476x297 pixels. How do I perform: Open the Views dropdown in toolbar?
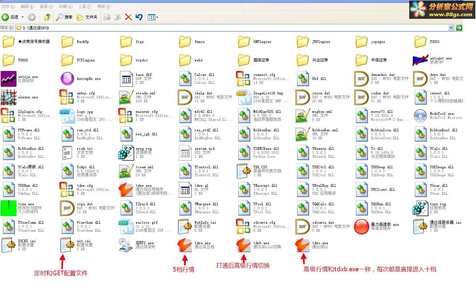coord(153,17)
